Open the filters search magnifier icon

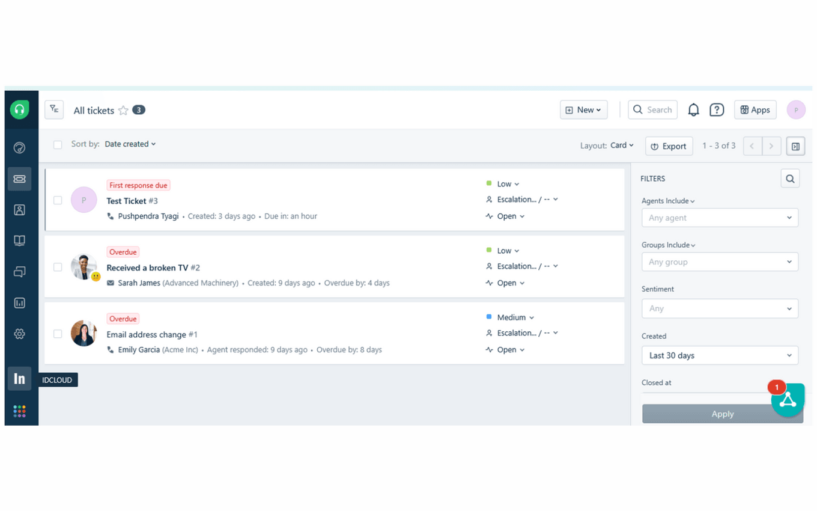(790, 178)
